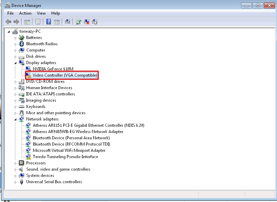Open the View menu

pyautogui.click(x=41, y=13)
